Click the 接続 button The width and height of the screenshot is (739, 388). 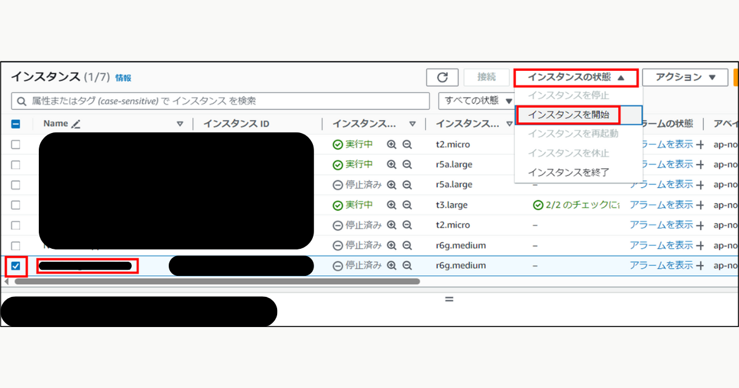click(486, 77)
